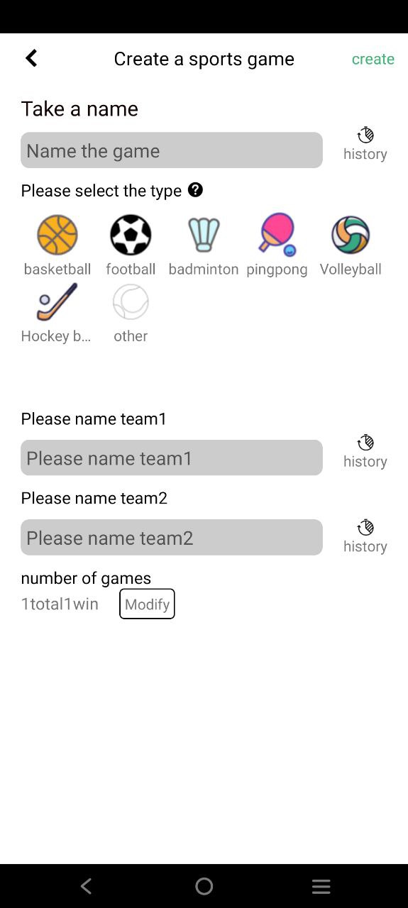Open help for sport type selection
The height and width of the screenshot is (908, 408).
click(x=196, y=190)
